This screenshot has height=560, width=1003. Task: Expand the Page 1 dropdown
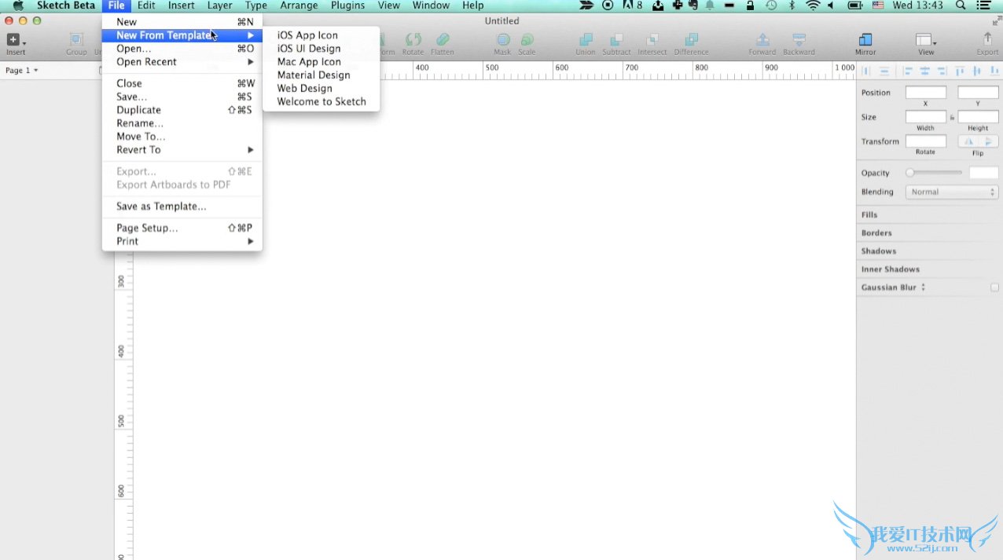(22, 71)
